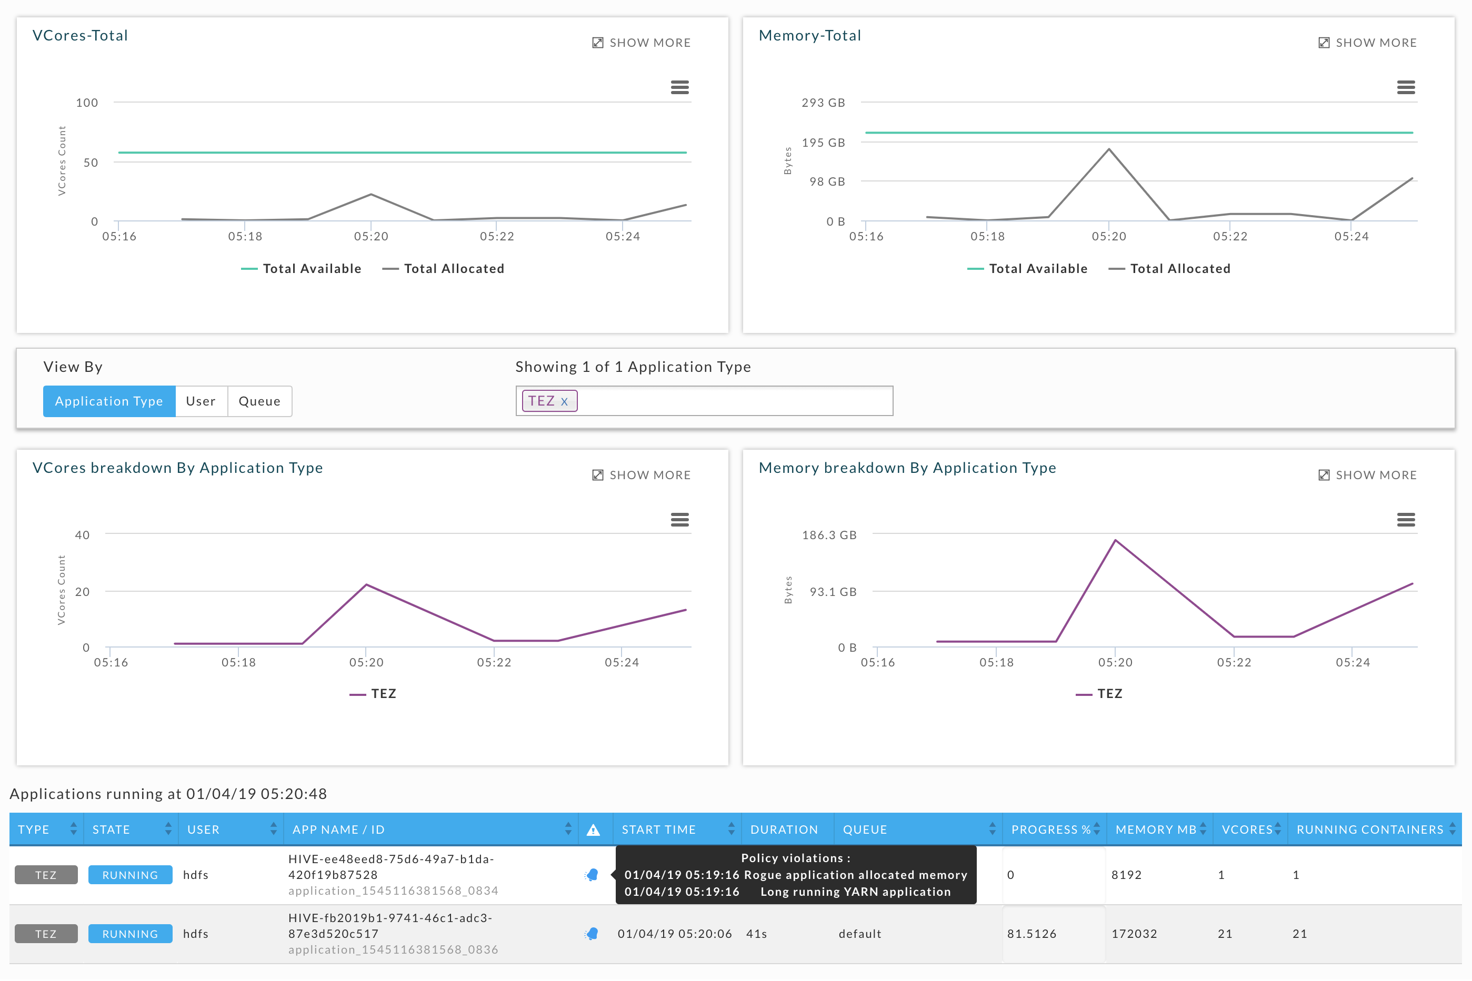Click expand icon beside VCores-Total Show More
Screen dimensions: 1472x981
click(598, 43)
